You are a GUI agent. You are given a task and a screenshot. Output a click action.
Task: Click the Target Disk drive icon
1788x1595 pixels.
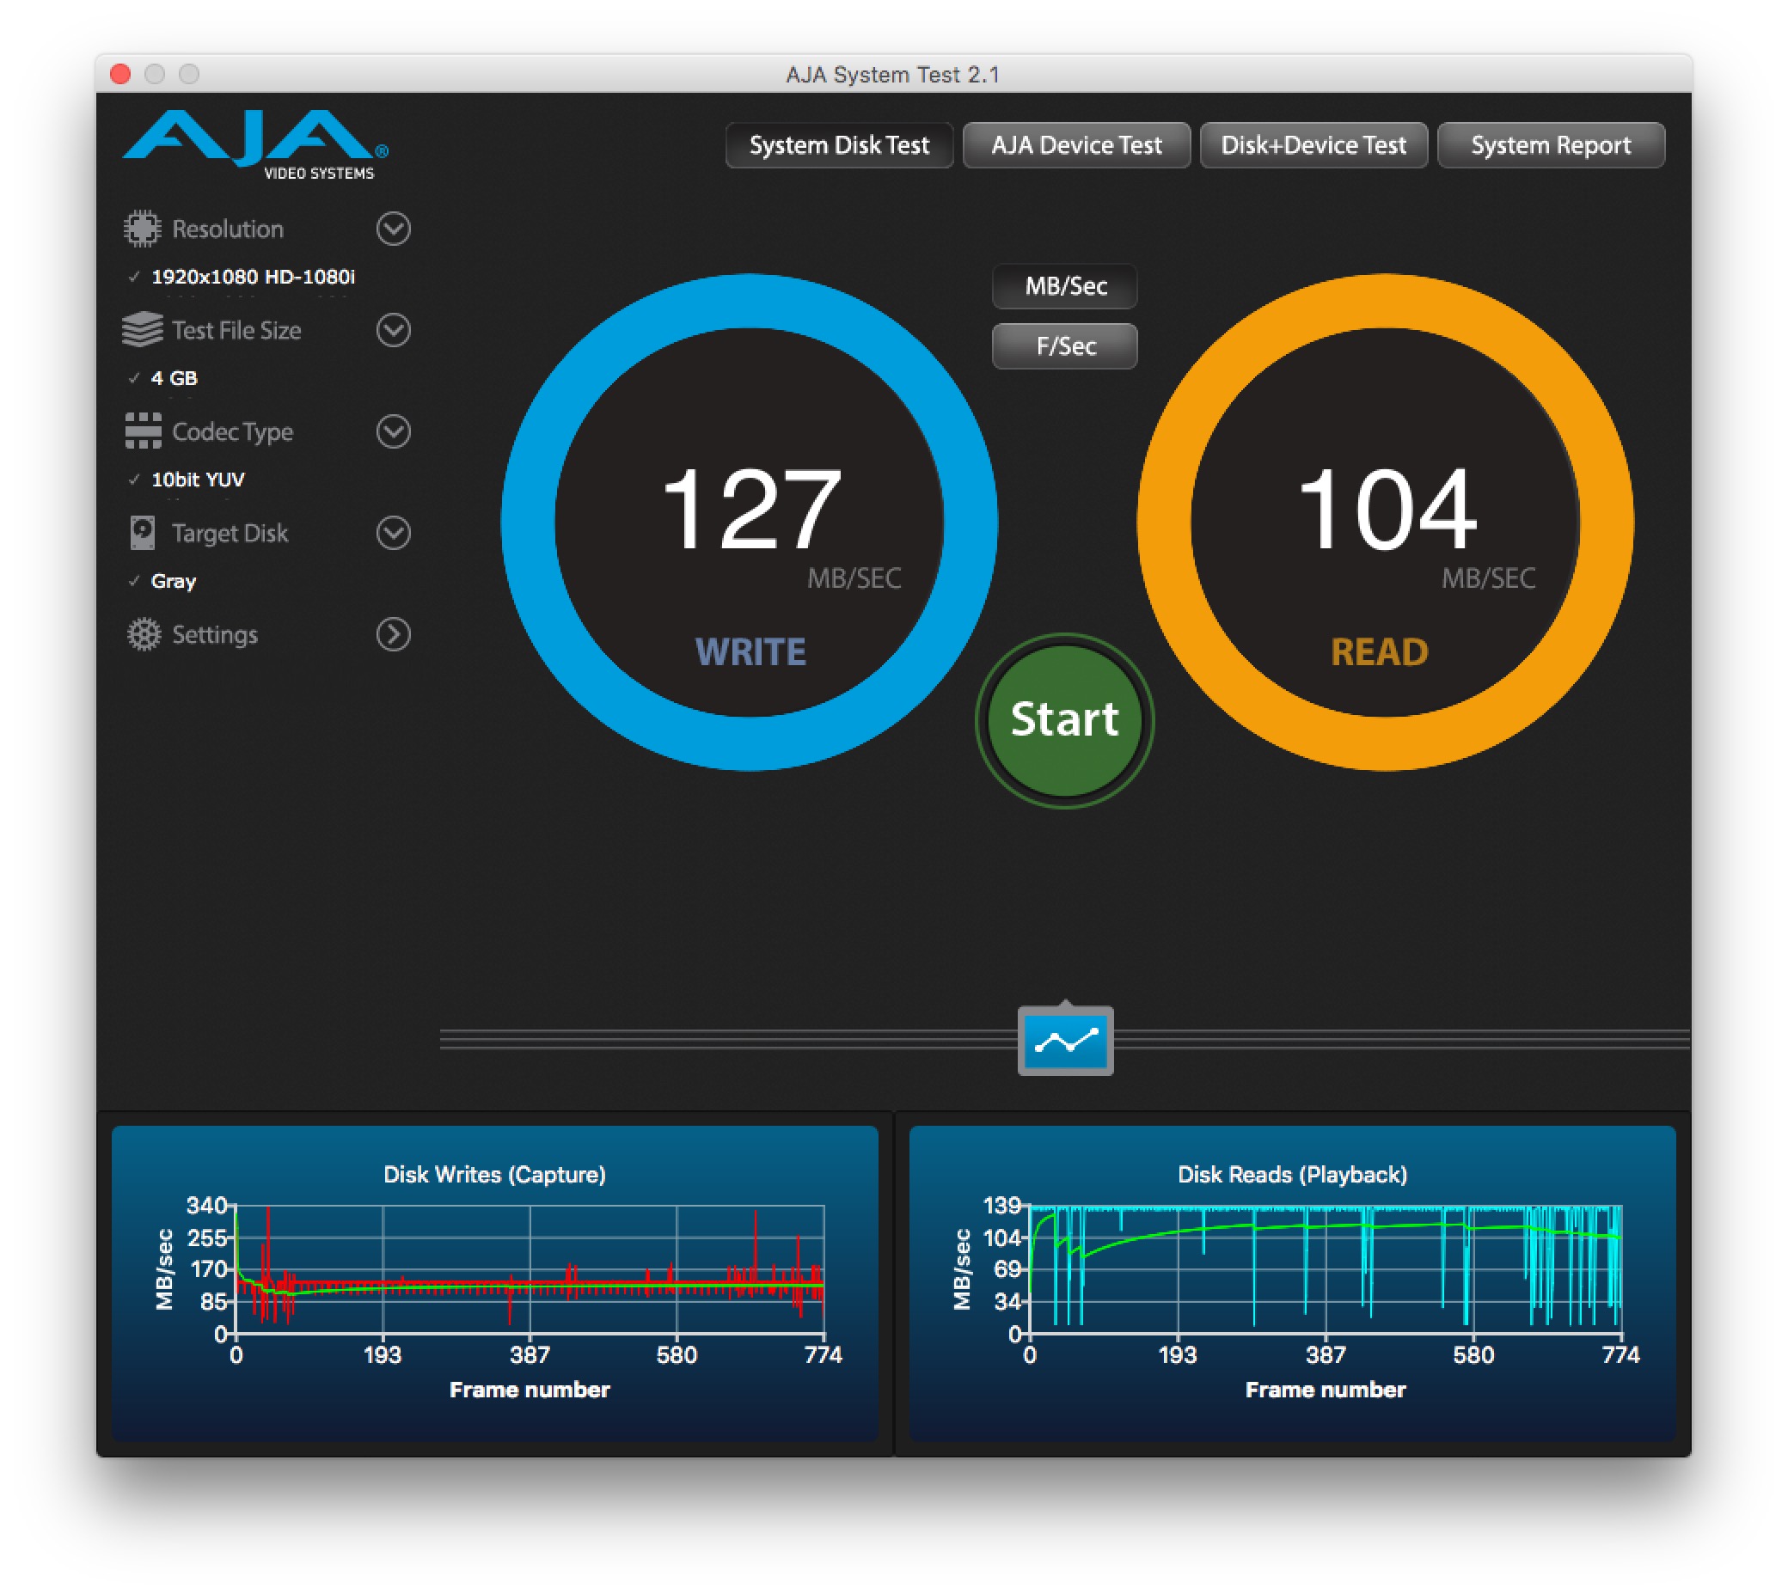click(142, 533)
